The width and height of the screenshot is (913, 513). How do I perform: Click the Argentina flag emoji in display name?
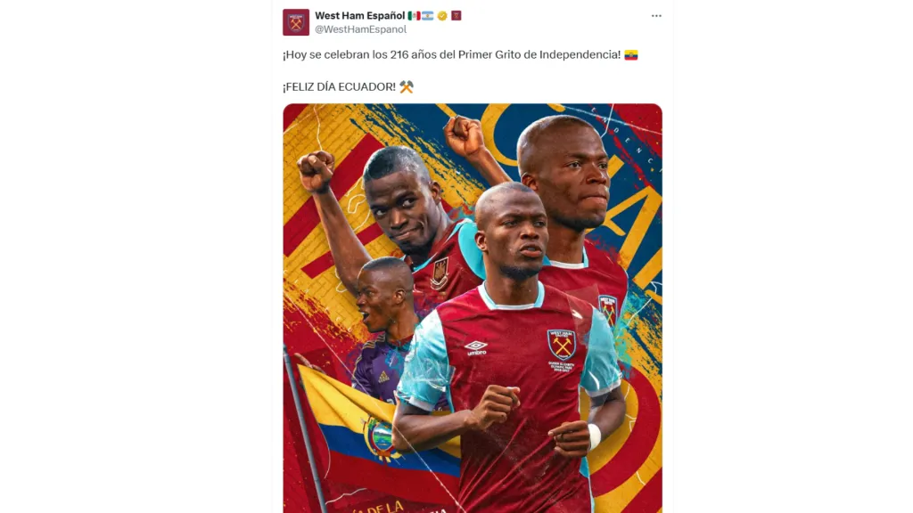428,16
